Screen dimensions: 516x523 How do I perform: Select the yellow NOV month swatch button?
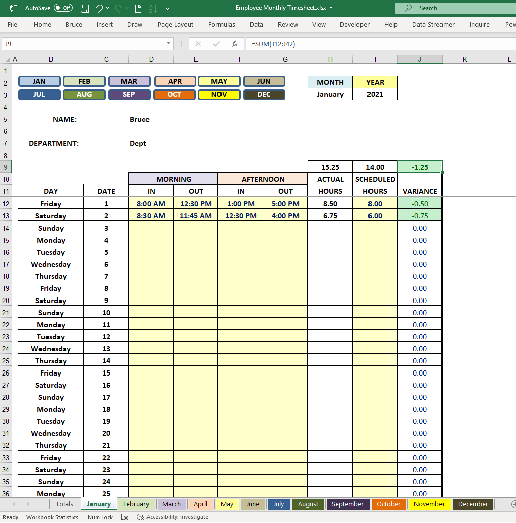[x=219, y=94]
